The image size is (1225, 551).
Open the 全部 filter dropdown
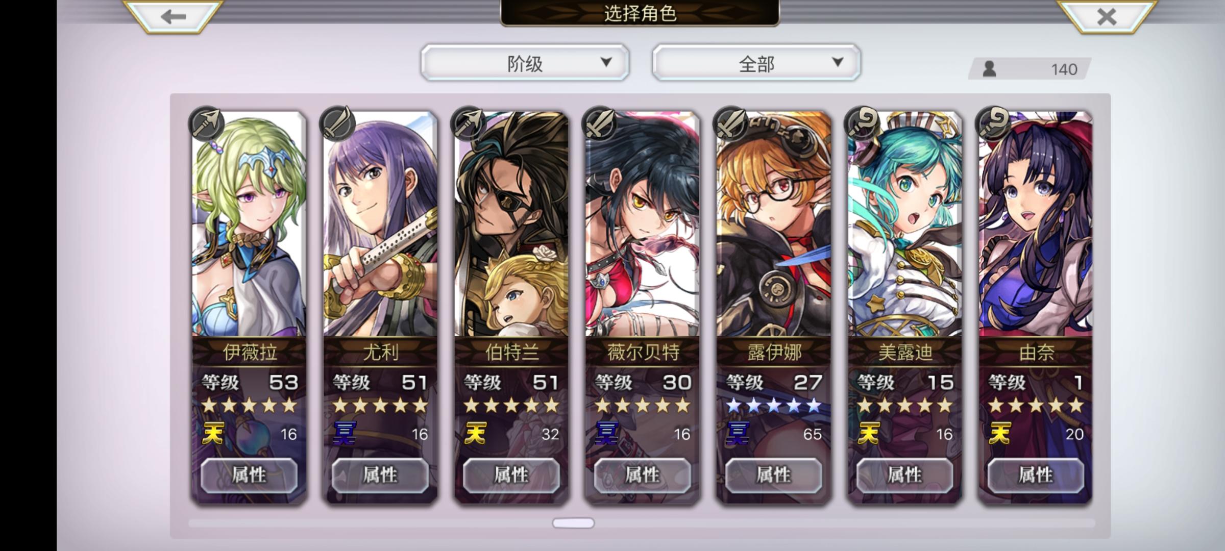756,63
